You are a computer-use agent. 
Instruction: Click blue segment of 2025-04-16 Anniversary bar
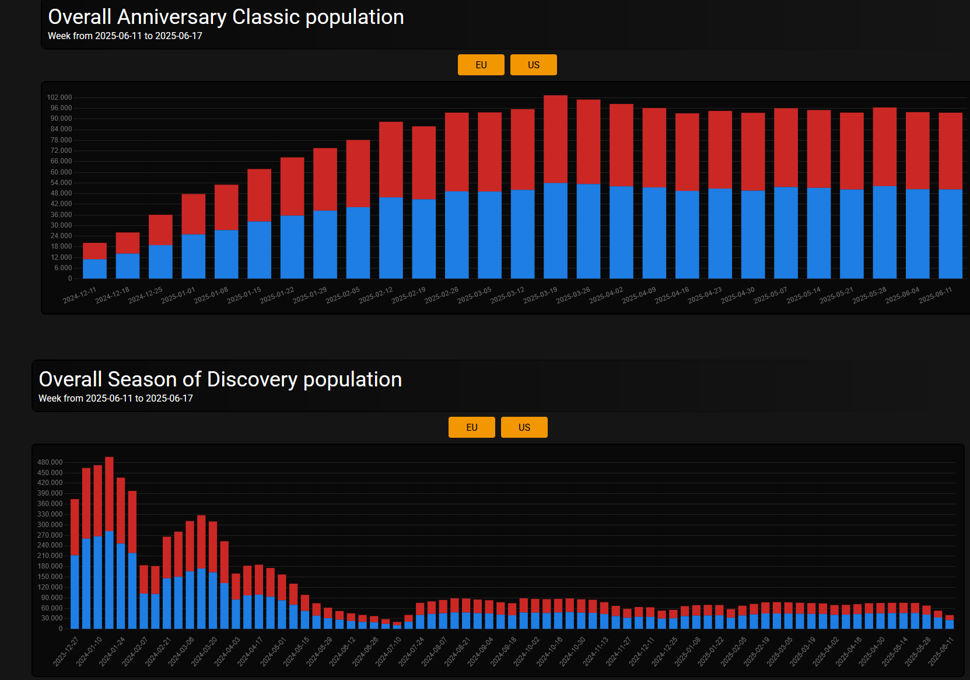[x=687, y=235]
